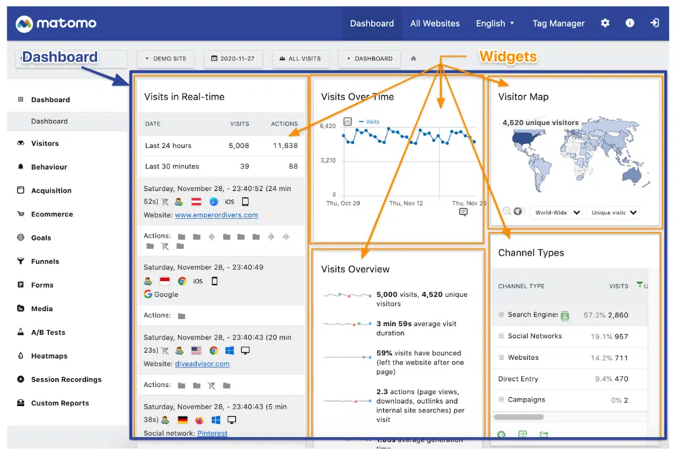Viewport: 678px width, 453px height.
Task: Expand the Search Engines row
Action: [x=501, y=315]
